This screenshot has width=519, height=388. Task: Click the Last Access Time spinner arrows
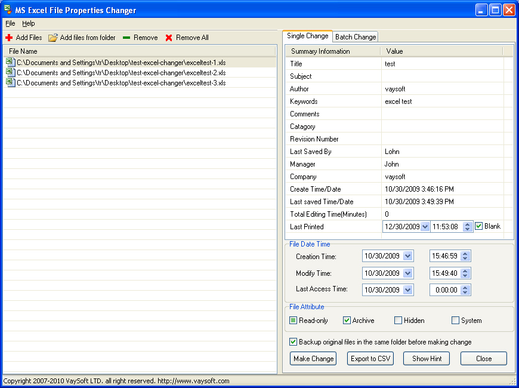click(465, 290)
